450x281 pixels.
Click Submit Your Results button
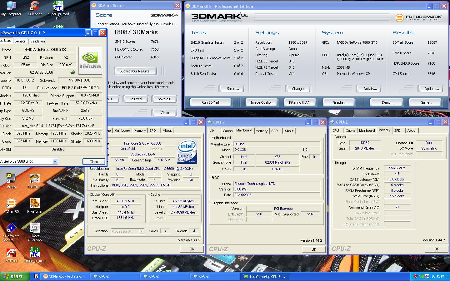click(x=136, y=71)
